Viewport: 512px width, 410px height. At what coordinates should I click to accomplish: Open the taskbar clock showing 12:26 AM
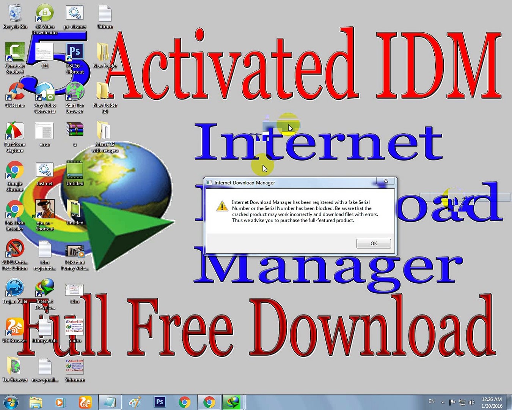pos(492,402)
